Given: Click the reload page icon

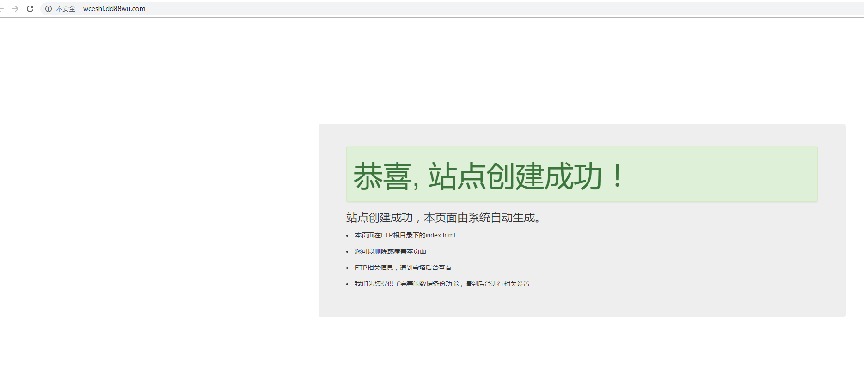Looking at the screenshot, I should [x=30, y=9].
